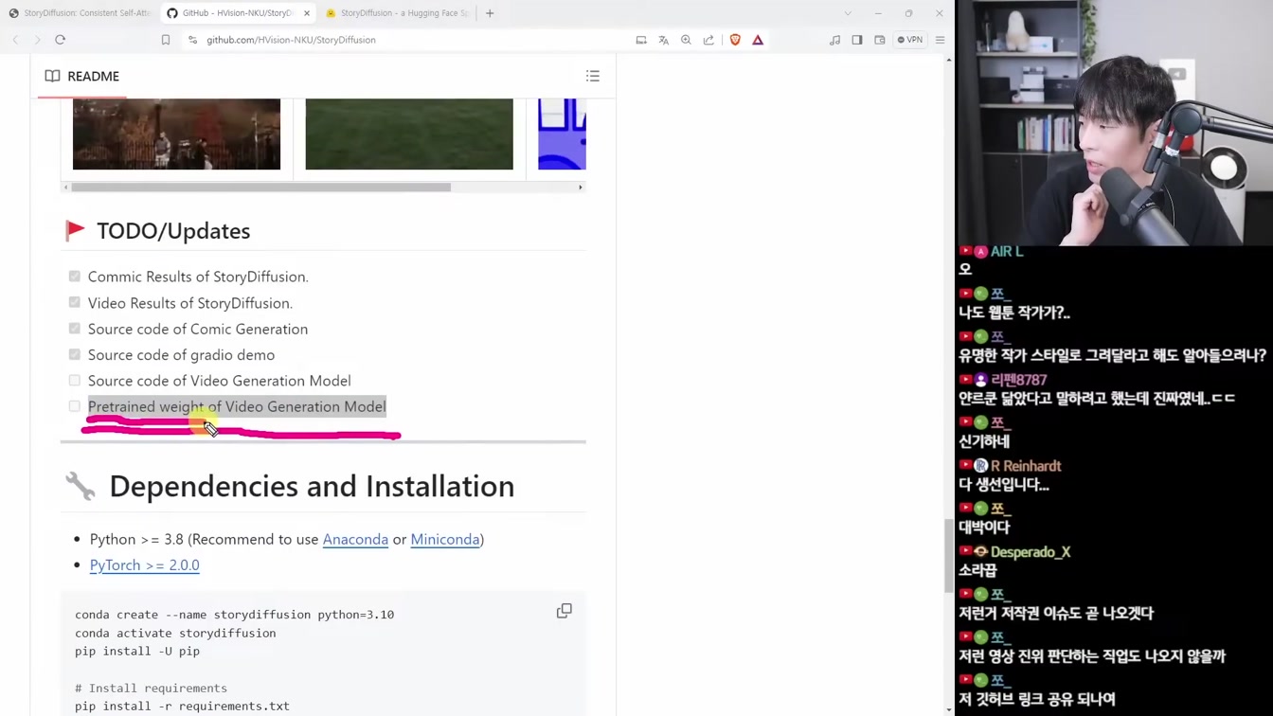Close the GitHub StoryDiffusion tab
1273x716 pixels.
click(x=307, y=13)
